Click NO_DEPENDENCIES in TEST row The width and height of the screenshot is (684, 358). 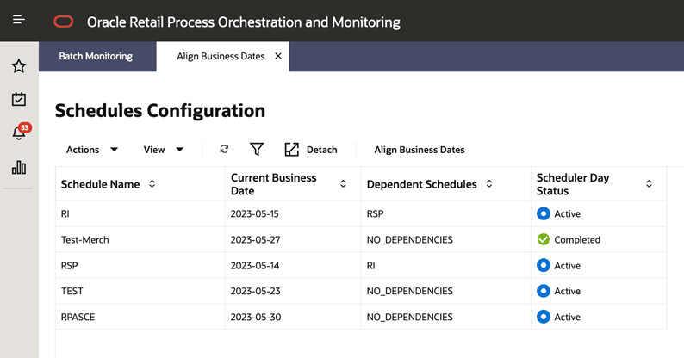pyautogui.click(x=409, y=291)
